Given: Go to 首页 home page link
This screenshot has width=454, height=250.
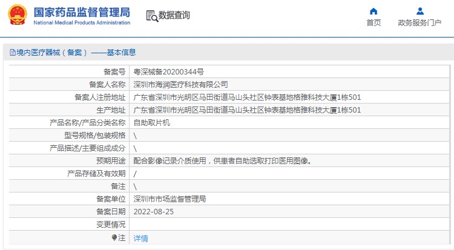Looking at the screenshot, I should [373, 22].
